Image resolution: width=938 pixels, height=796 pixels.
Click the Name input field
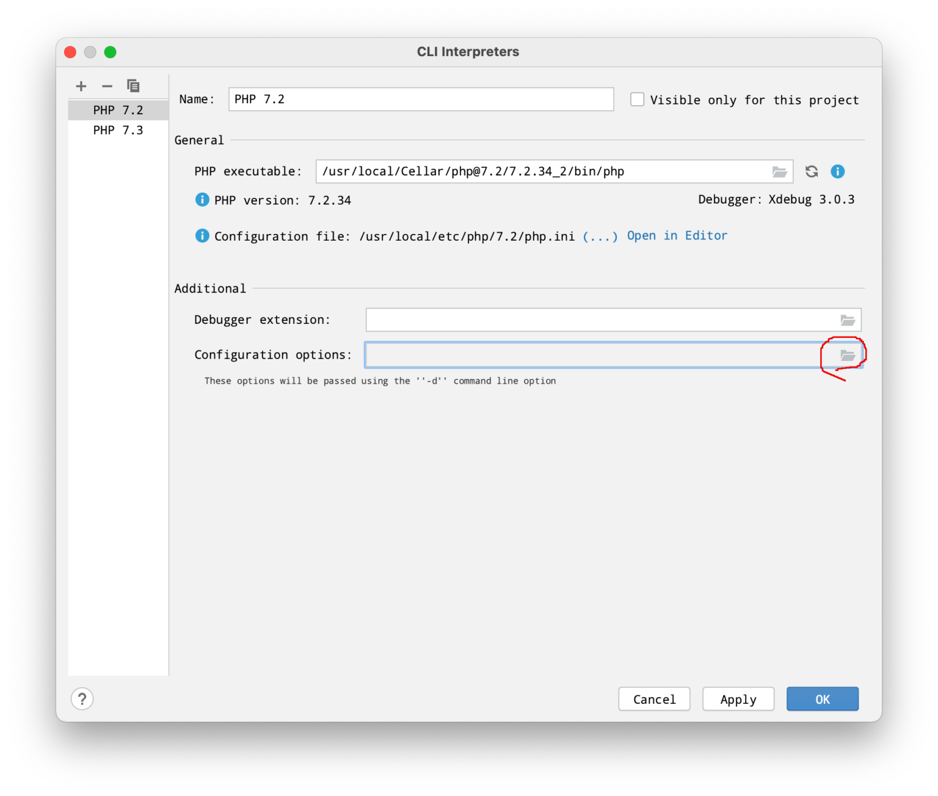[421, 100]
